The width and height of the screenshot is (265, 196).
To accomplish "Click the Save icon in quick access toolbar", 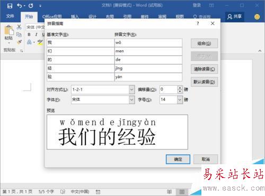I will (x=10, y=6).
